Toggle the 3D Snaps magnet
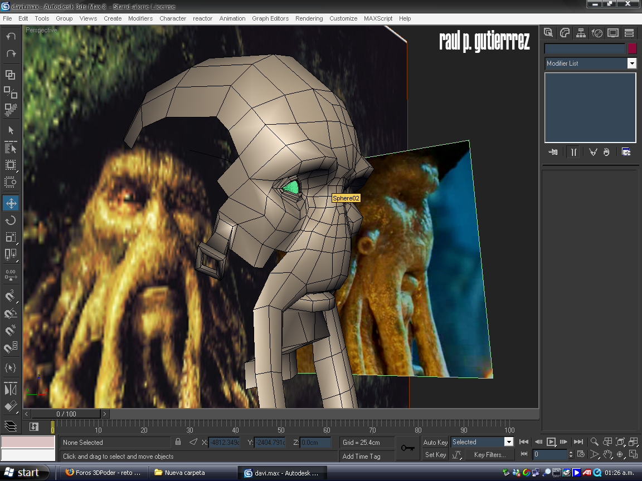The height and width of the screenshot is (481, 642). (10, 296)
